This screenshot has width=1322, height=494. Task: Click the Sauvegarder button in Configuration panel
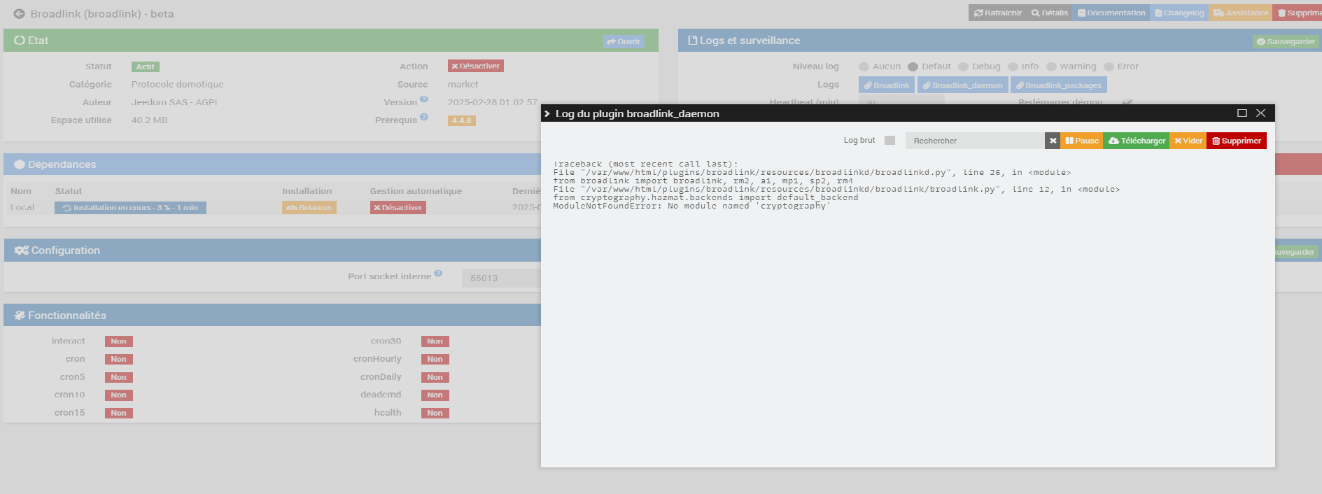tap(1297, 252)
